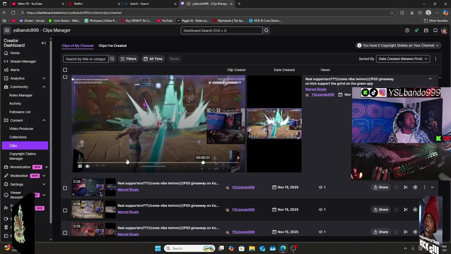Expand the first clip row chevron
This screenshot has width=451, height=254.
pos(432,187)
